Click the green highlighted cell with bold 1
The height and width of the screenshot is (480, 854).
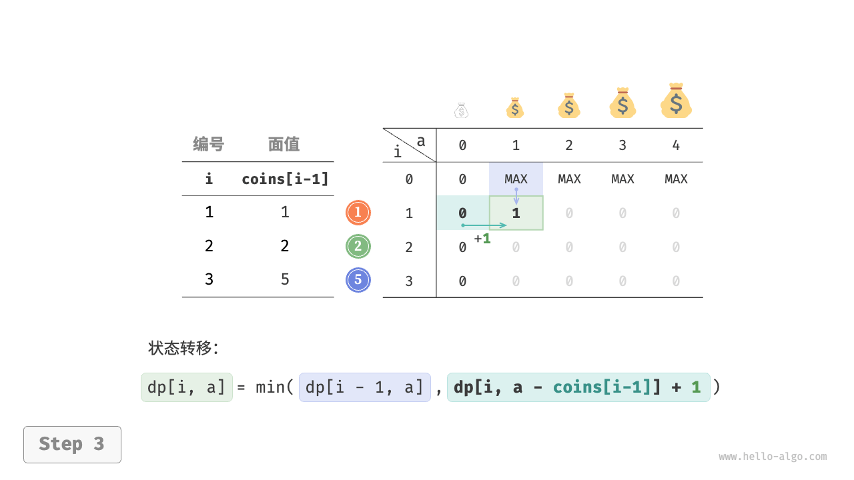(516, 213)
